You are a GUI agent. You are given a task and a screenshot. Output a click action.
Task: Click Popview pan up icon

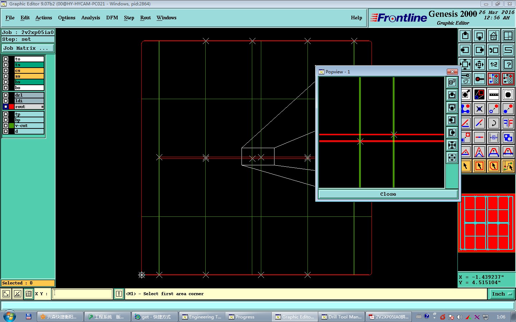point(452,95)
